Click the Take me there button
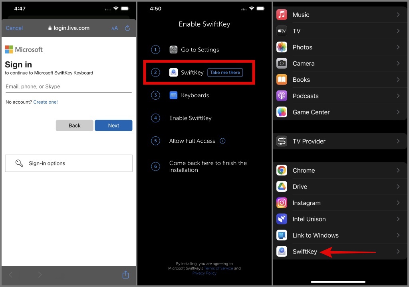The image size is (409, 287). coord(225,73)
